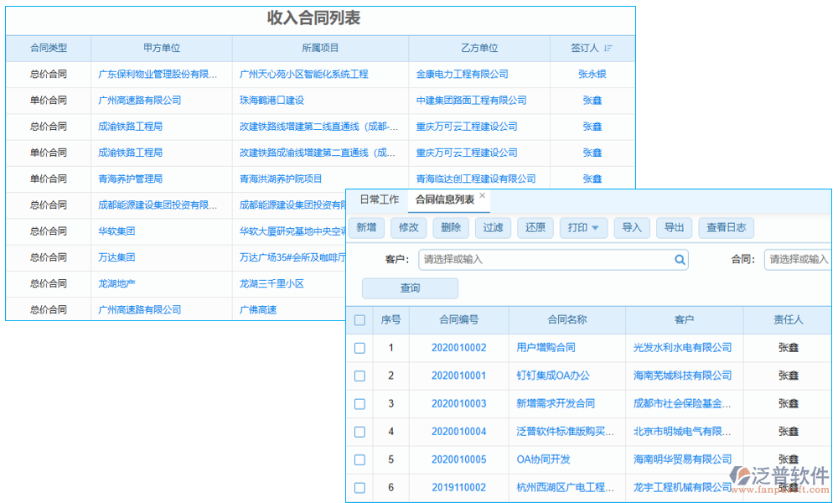Click the 导入 import button
The image size is (838, 503).
point(632,227)
